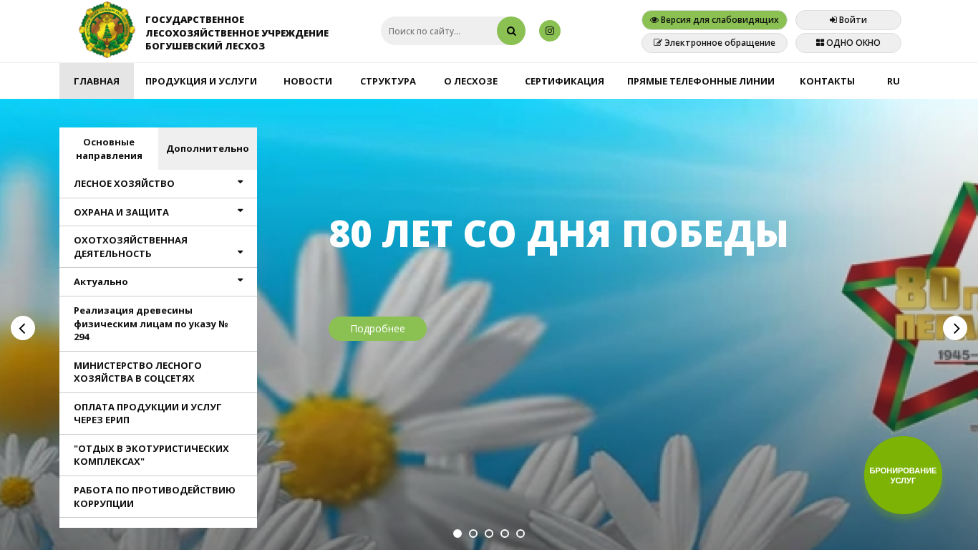The width and height of the screenshot is (978, 550).
Task: Click the 80 ЛЕТ СО ДНЯ ПОБЕДЫ heading
Action: coord(558,233)
